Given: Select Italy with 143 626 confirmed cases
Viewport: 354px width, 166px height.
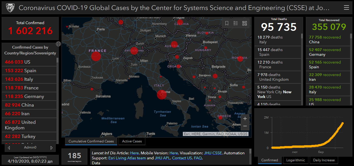Looking at the screenshot, I should (29, 79).
